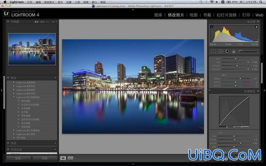Toggle the Tone Curve panel on/off switch
Screen dimensions: 266x166
pyautogui.click(x=210, y=91)
